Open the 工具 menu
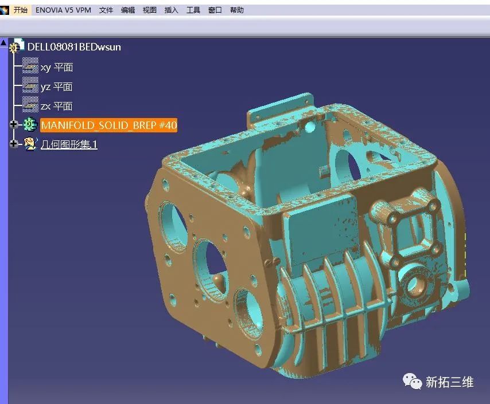This screenshot has height=404, width=490. (193, 10)
